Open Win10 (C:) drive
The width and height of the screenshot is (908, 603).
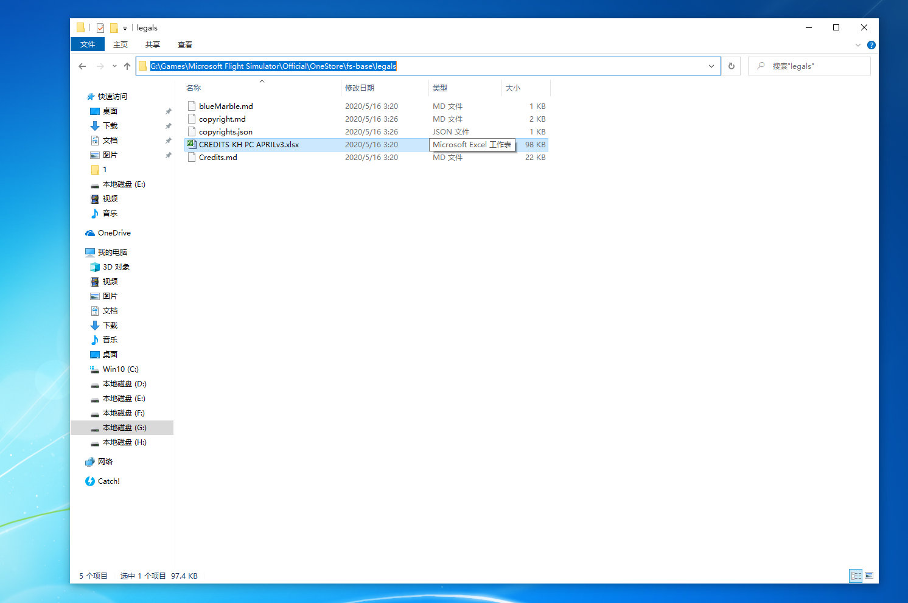(120, 369)
